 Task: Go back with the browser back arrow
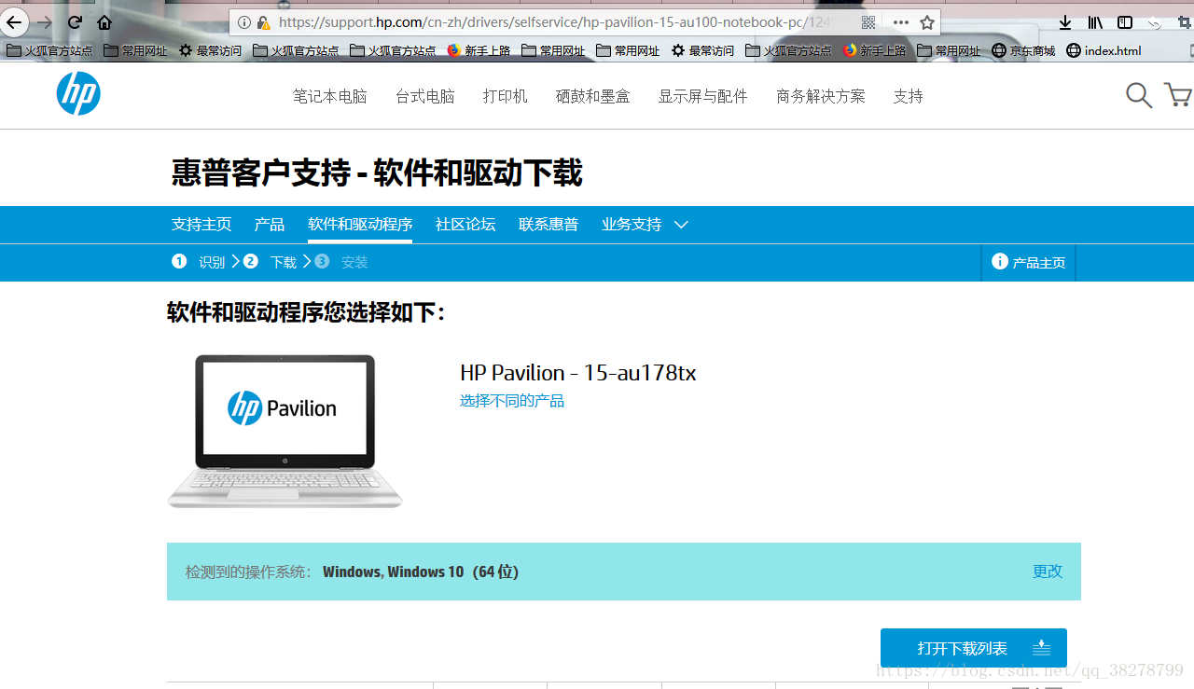click(x=15, y=21)
